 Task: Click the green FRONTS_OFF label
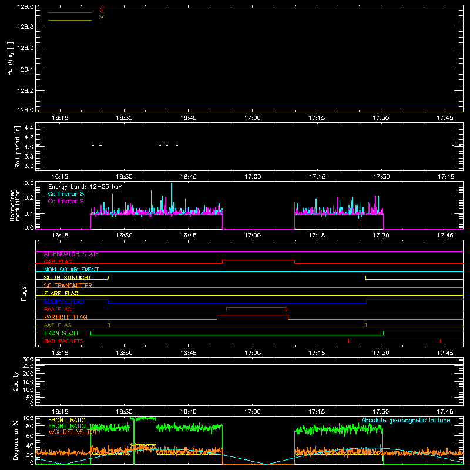coord(62,333)
